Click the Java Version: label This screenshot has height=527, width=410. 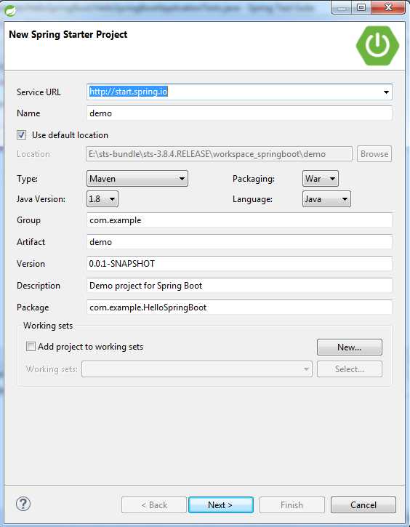[41, 199]
